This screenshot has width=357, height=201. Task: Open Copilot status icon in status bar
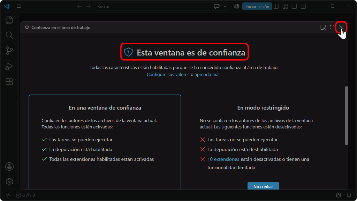coord(339,195)
